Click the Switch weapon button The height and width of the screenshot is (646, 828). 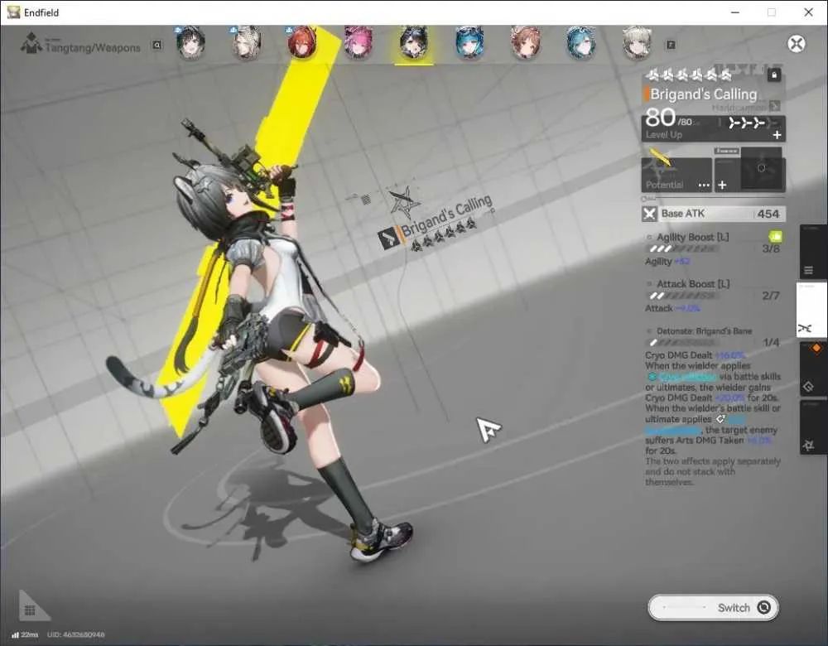pos(713,607)
